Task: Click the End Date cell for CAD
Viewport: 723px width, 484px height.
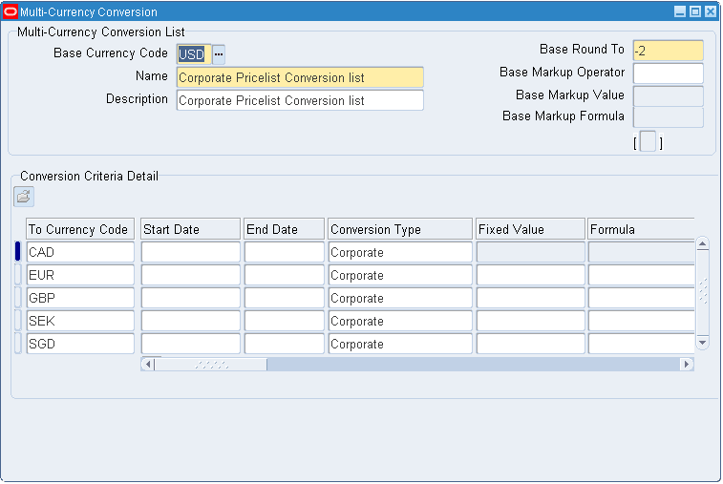Action: pyautogui.click(x=284, y=252)
